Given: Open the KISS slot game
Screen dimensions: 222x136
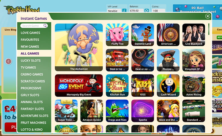Looking at the screenshot, I should point(143,86).
